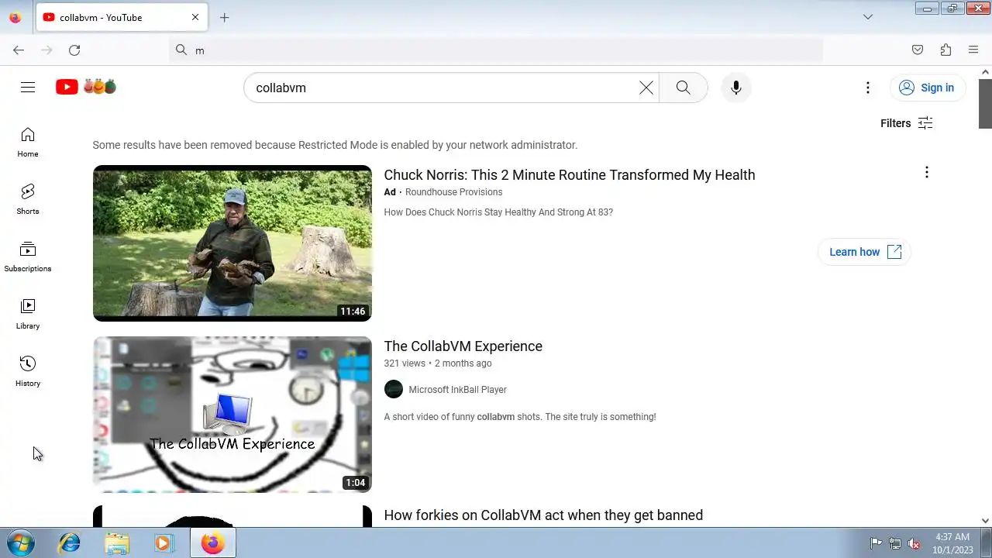The image size is (992, 558).
Task: Click Microsoft InkBall Player channel avatar
Action: click(394, 389)
